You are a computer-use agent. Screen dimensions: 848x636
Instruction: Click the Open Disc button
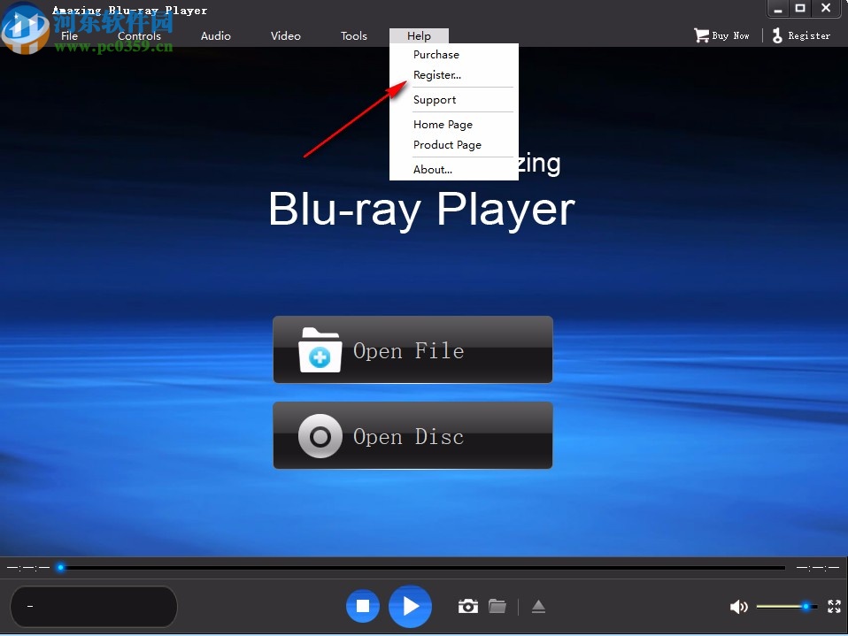[x=412, y=435]
